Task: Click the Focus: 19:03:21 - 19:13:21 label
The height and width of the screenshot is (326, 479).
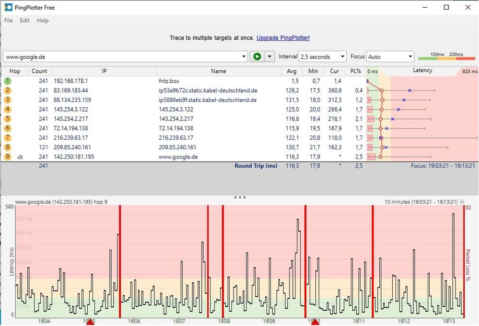Action: click(x=443, y=166)
